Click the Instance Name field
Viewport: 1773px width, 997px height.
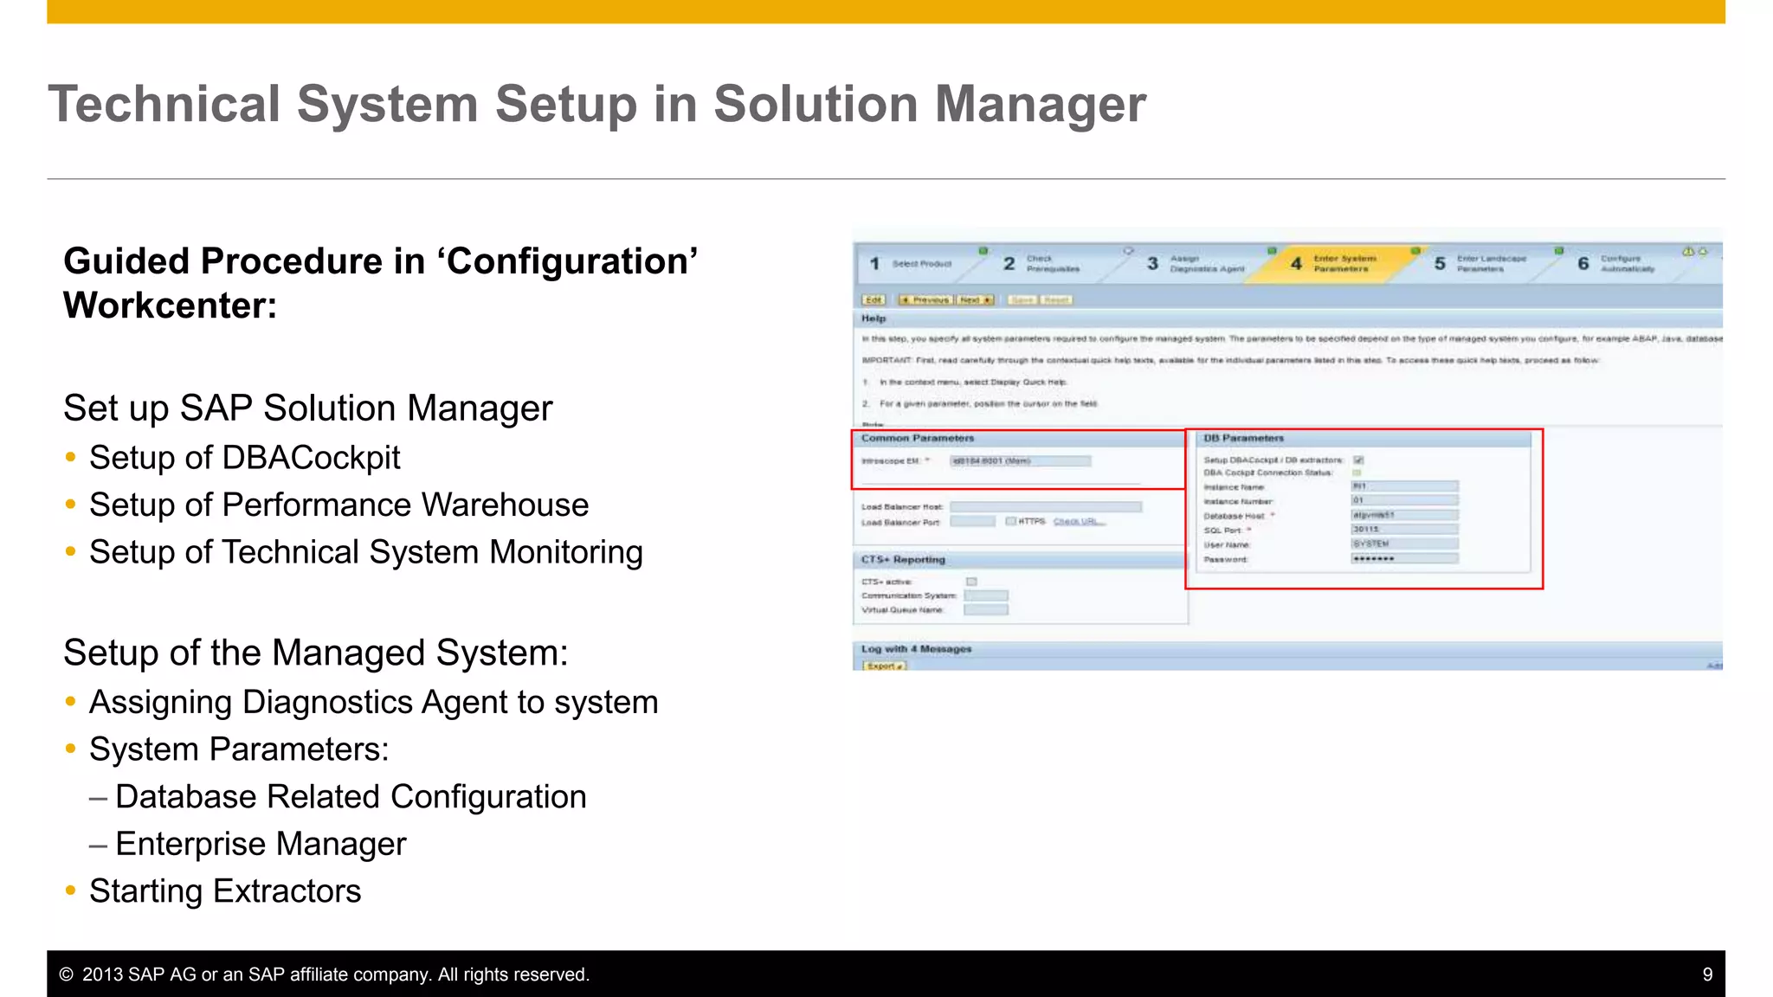pos(1404,486)
